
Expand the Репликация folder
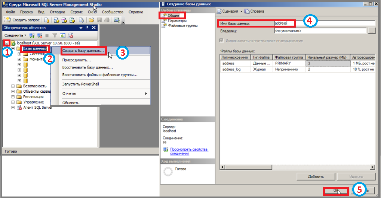13,97
